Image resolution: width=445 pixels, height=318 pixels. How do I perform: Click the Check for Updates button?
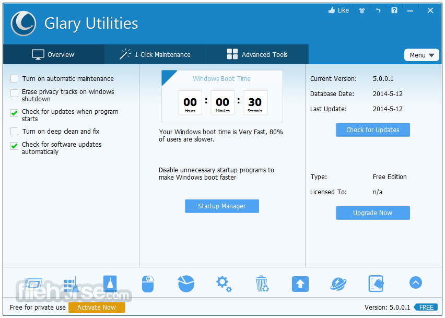[x=372, y=130]
